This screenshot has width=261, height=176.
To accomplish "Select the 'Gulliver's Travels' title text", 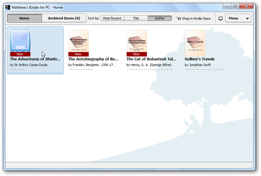I will (199, 59).
